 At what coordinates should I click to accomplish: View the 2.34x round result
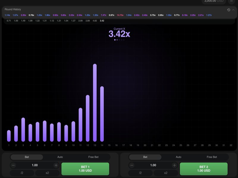click(x=79, y=15)
